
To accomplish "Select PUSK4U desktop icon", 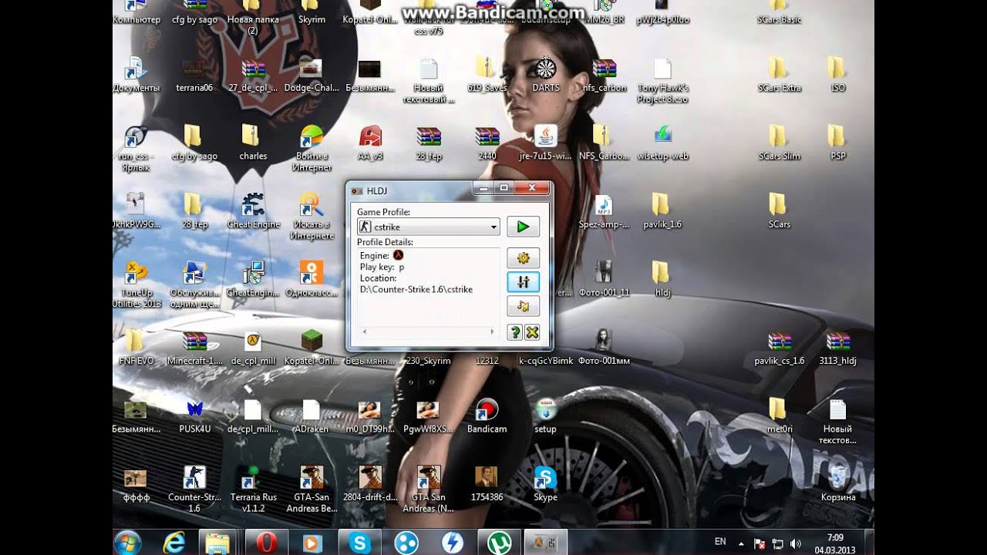I will tap(194, 415).
